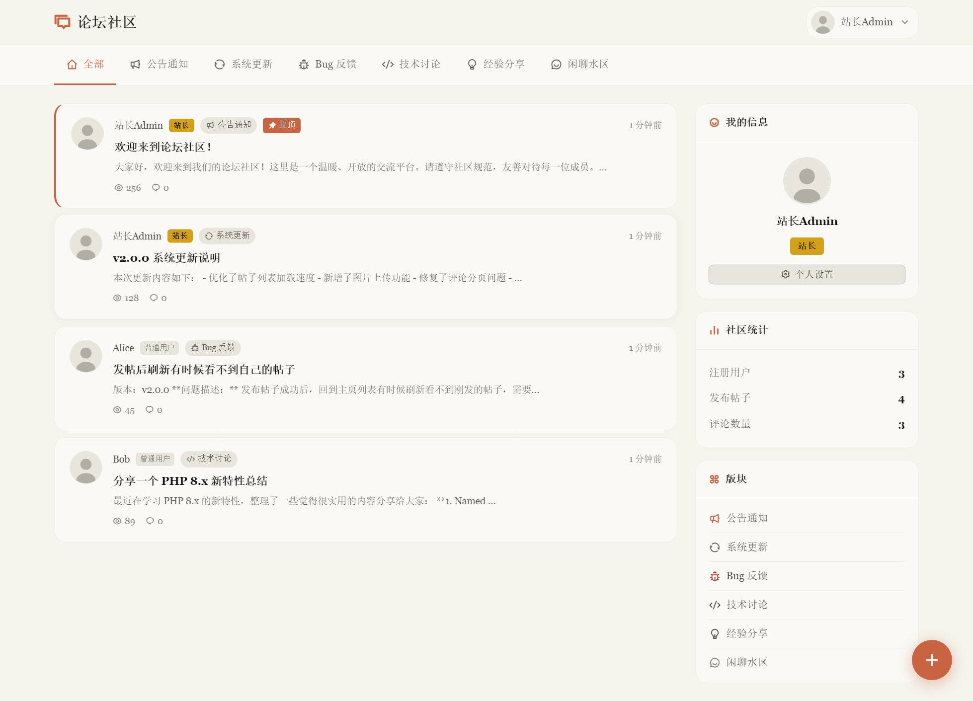Click the views eye icon showing 89
The image size is (973, 701).
117,521
